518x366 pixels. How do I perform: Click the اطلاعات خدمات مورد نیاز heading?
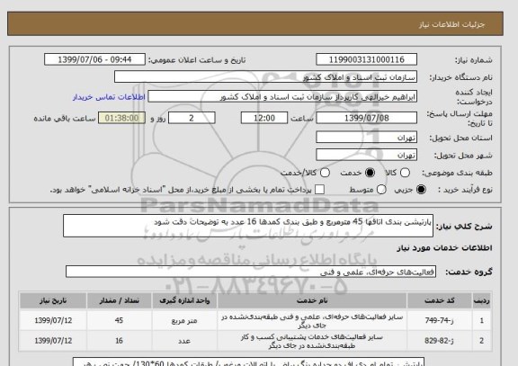click(x=444, y=248)
